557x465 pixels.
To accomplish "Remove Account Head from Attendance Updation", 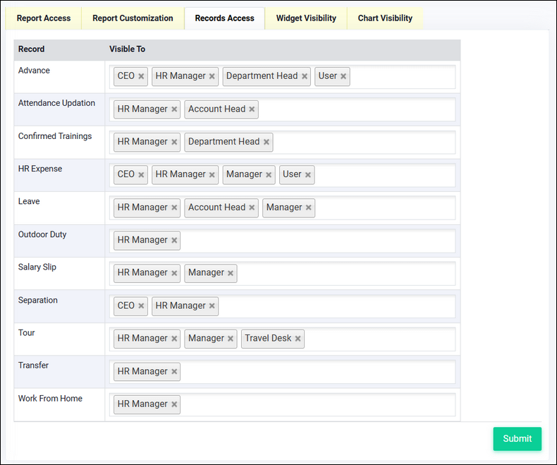I will 252,109.
